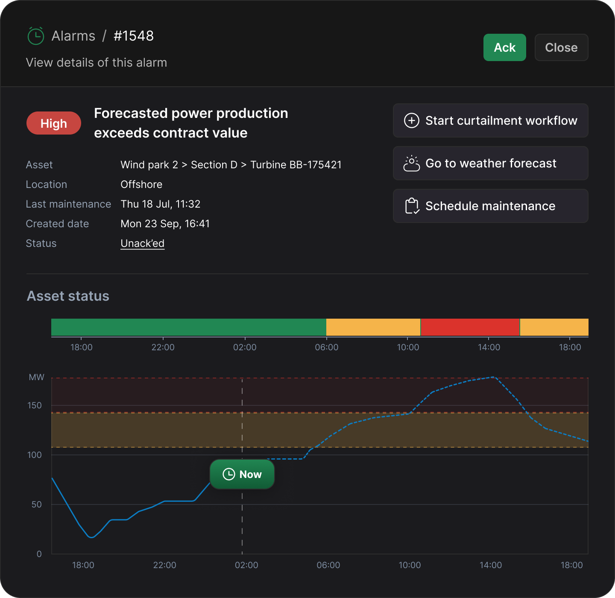The height and width of the screenshot is (598, 615).
Task: Acknowledge the alarm with the Ack button
Action: click(505, 47)
